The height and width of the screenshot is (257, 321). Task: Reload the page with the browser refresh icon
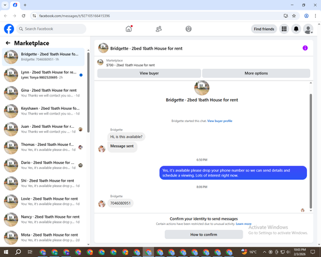pos(24,16)
